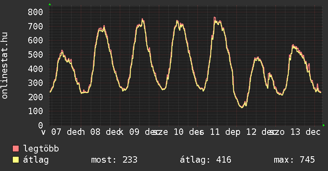Click the lowest dip in the curve
The image size is (328, 171).
(x=242, y=107)
